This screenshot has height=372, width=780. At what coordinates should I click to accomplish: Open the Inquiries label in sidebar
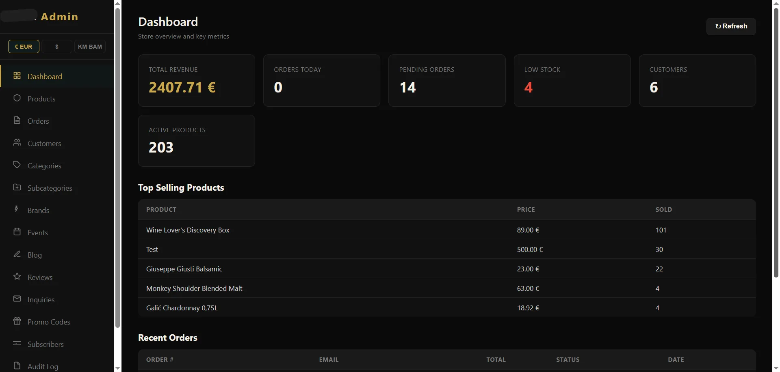click(41, 300)
